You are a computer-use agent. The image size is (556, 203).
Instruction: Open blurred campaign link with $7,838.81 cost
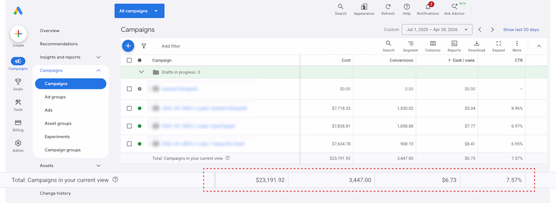coord(199,126)
